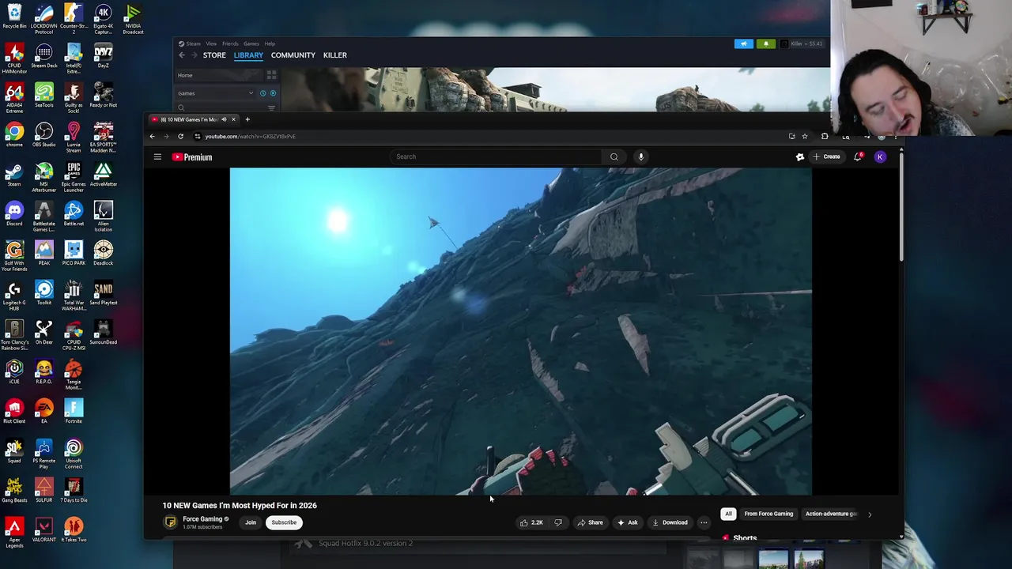The height and width of the screenshot is (569, 1012).
Task: Expand the Steam Games dropdown
Action: (x=251, y=93)
